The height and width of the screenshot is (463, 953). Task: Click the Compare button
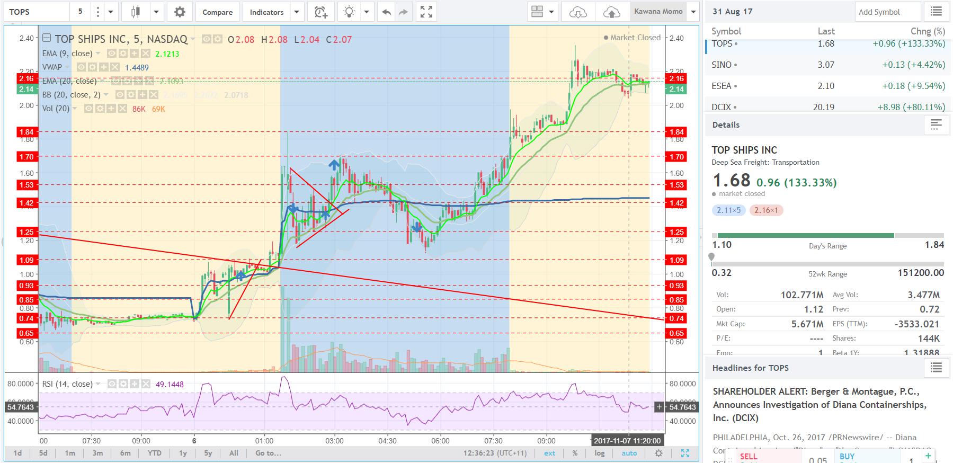(x=217, y=12)
